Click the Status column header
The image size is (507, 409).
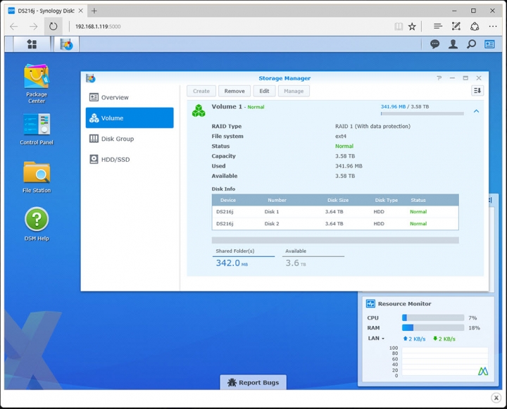click(x=418, y=200)
